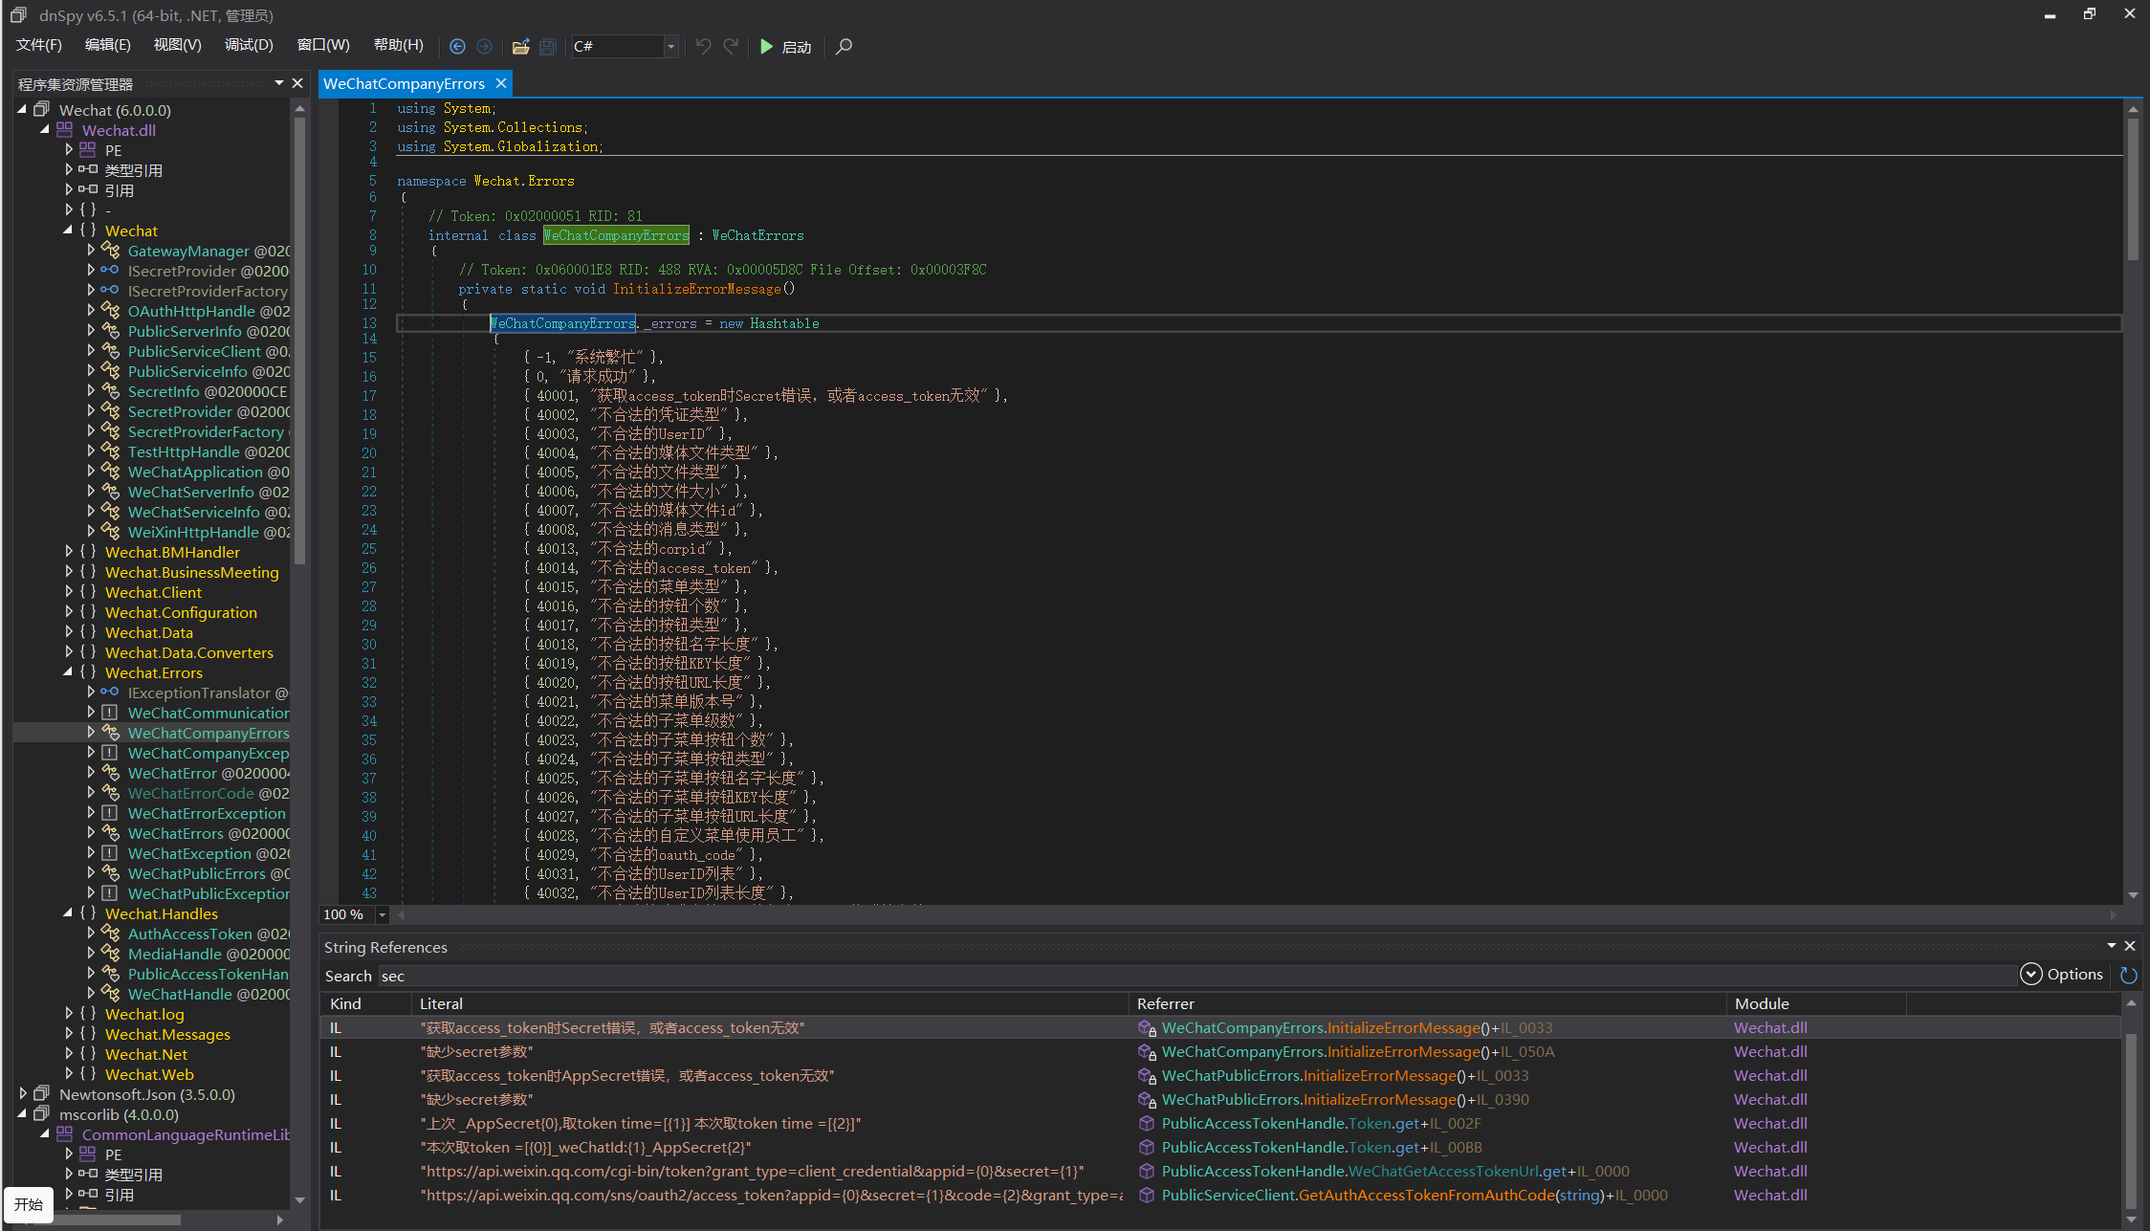Select the WeChatCompanyErrors class icon in tree
Screen dimensions: 2150x1231
point(108,732)
